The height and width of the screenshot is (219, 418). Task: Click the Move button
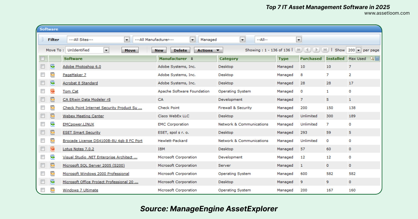pyautogui.click(x=130, y=50)
